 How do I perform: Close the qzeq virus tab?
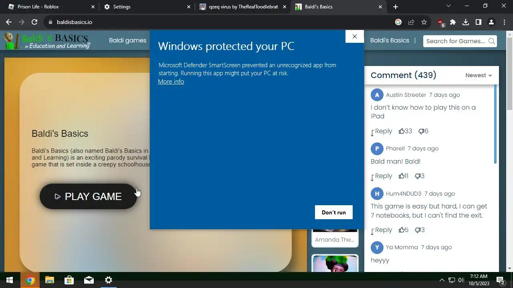pyautogui.click(x=285, y=7)
